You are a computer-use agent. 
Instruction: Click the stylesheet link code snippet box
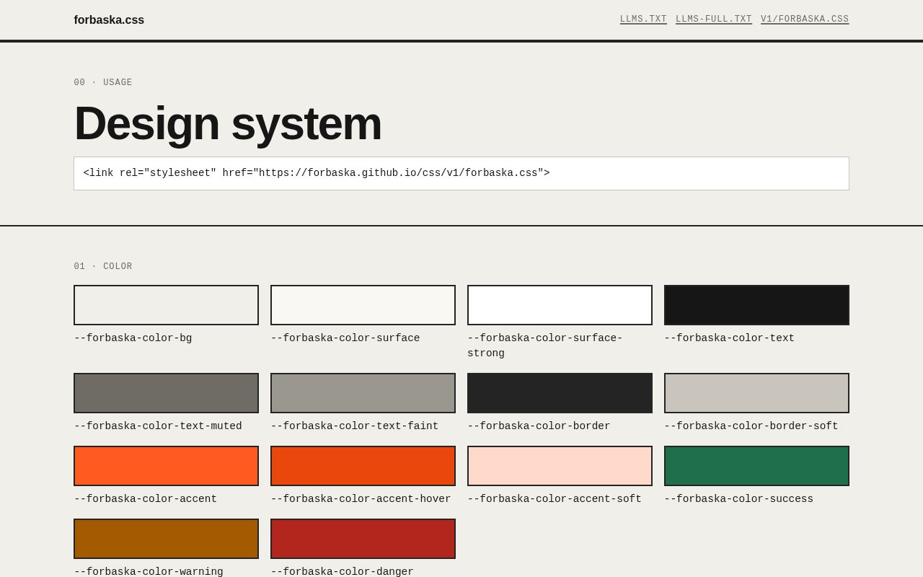click(461, 173)
